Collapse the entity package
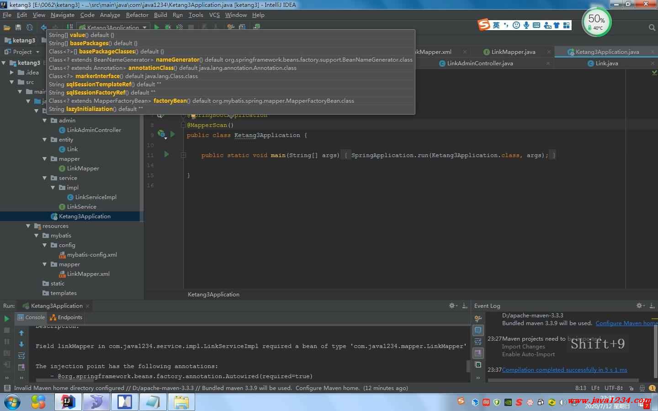The height and width of the screenshot is (411, 658). coord(45,140)
